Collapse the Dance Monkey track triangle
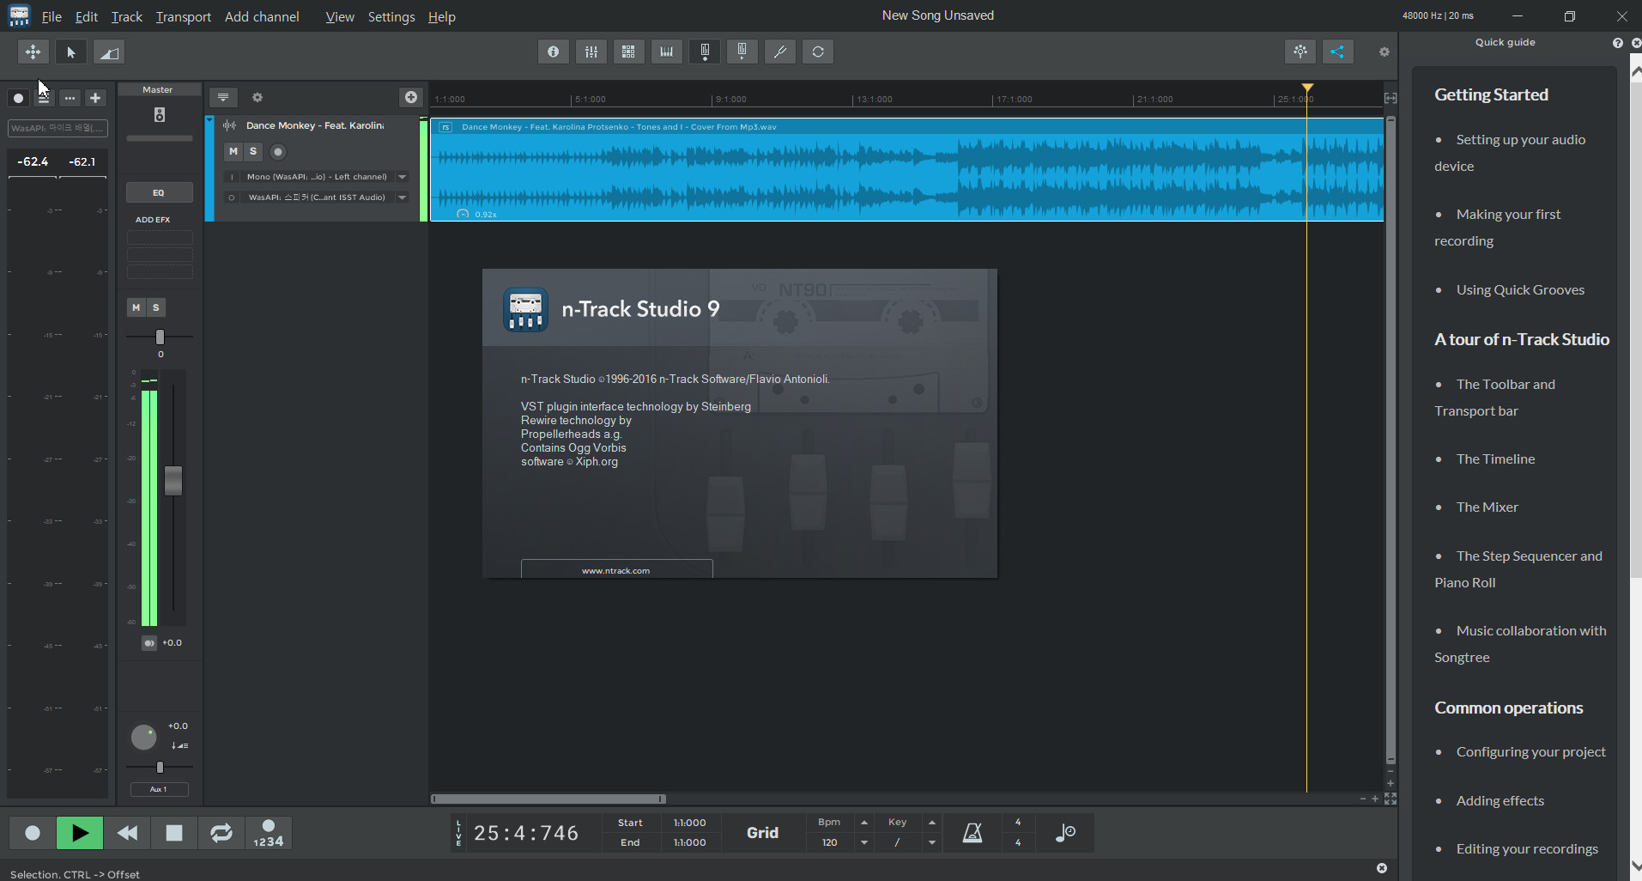Screen dimensions: 1642x881 click(x=209, y=120)
